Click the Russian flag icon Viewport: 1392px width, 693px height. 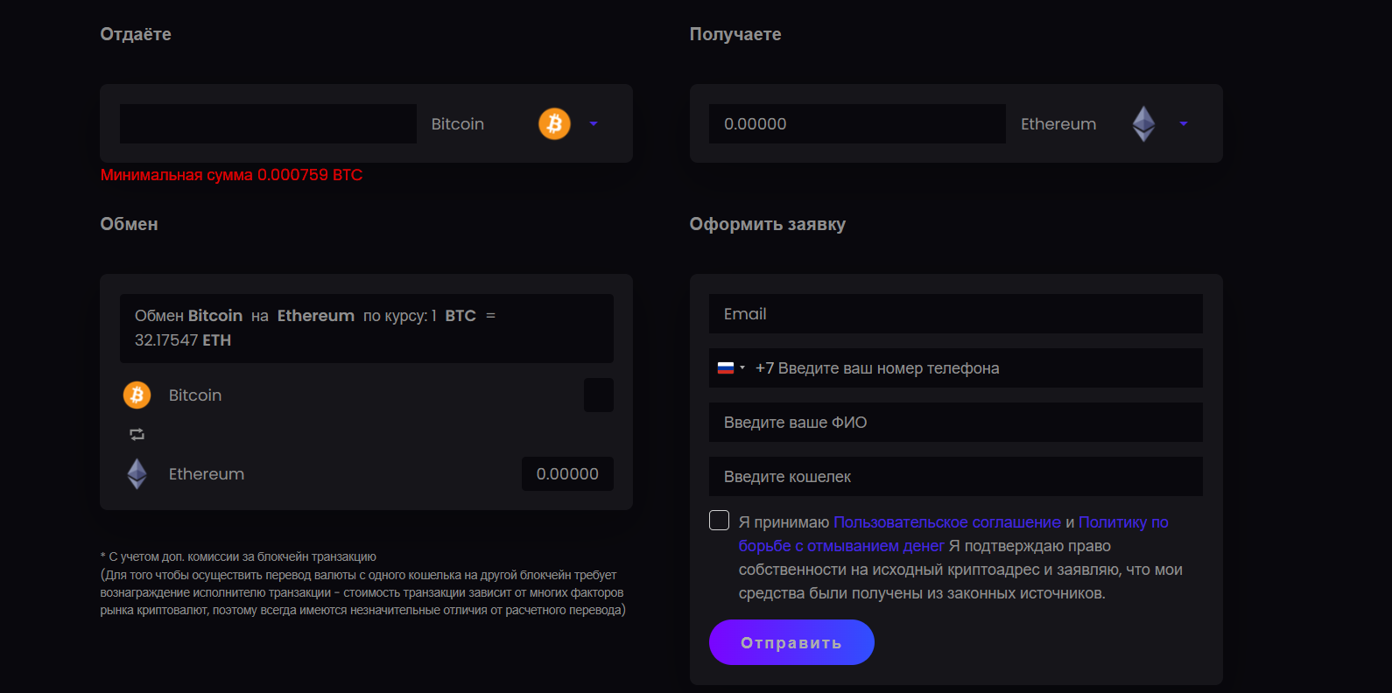pyautogui.click(x=725, y=368)
